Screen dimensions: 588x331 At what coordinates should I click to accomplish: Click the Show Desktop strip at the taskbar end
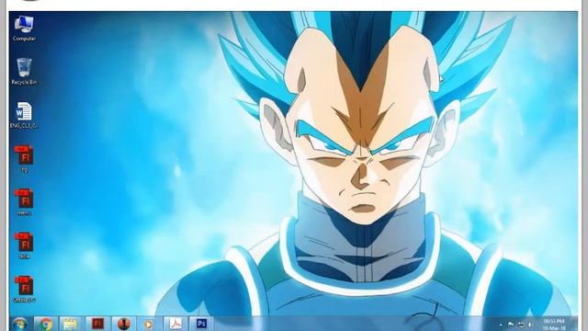[x=574, y=324]
